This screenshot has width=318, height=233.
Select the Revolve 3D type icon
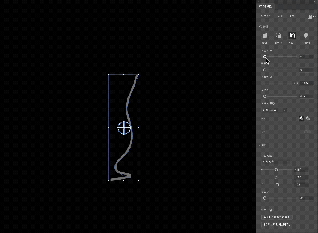(x=292, y=35)
